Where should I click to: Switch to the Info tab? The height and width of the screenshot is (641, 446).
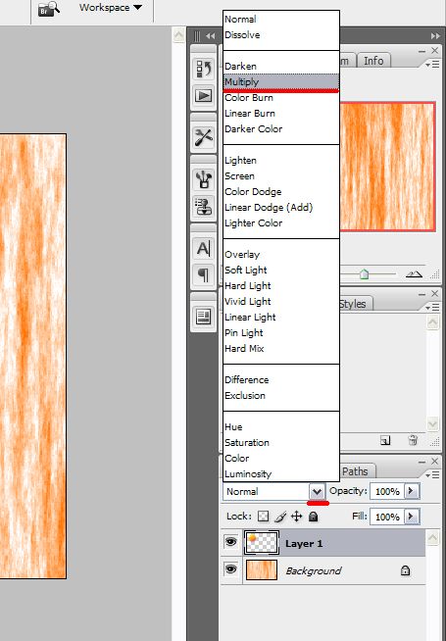(373, 61)
